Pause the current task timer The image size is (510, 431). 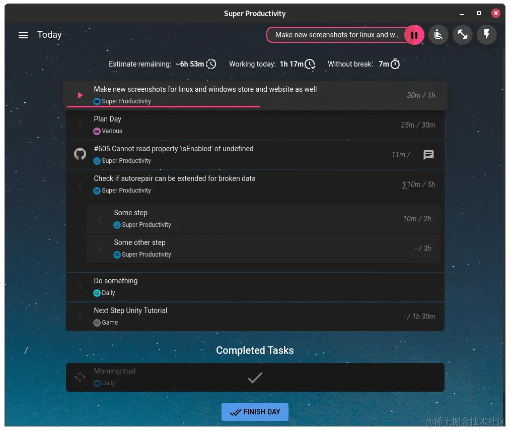(x=414, y=35)
